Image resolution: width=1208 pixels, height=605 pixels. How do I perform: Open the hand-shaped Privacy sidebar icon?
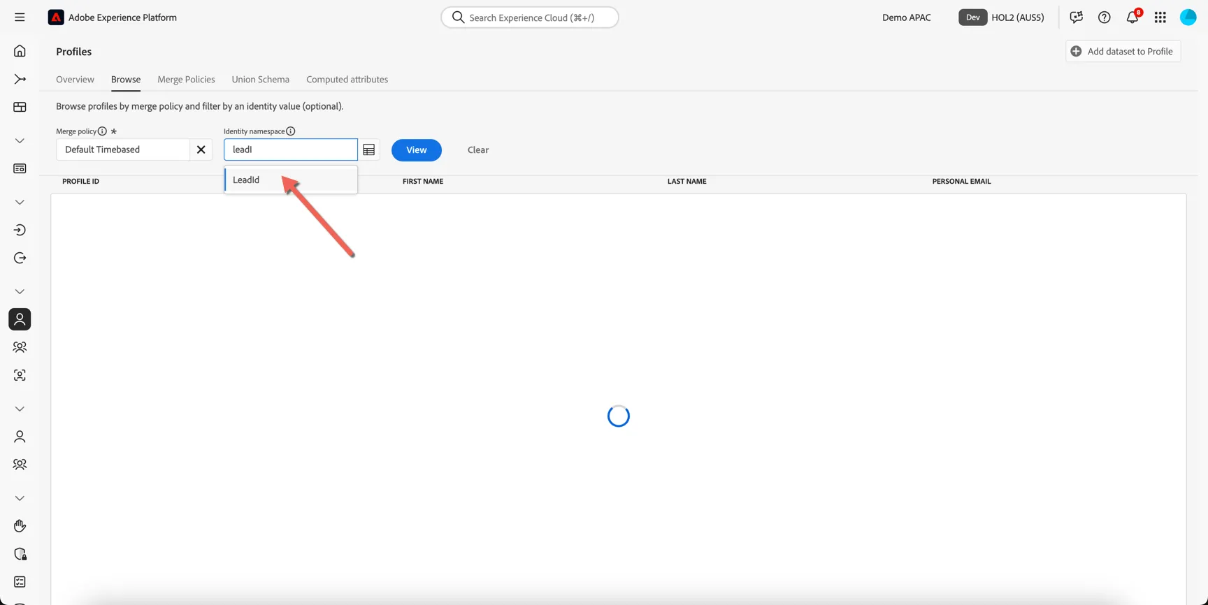coord(20,526)
